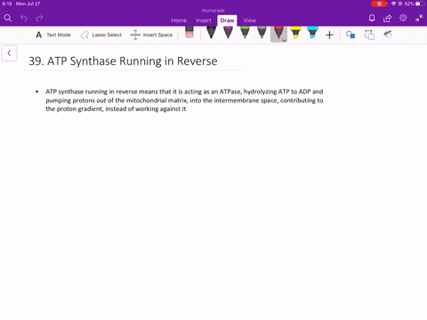The width and height of the screenshot is (427, 320).
Task: Open the search magnifier icon
Action: pos(8,19)
